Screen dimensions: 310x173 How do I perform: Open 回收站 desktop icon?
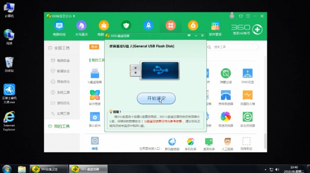pos(9,64)
